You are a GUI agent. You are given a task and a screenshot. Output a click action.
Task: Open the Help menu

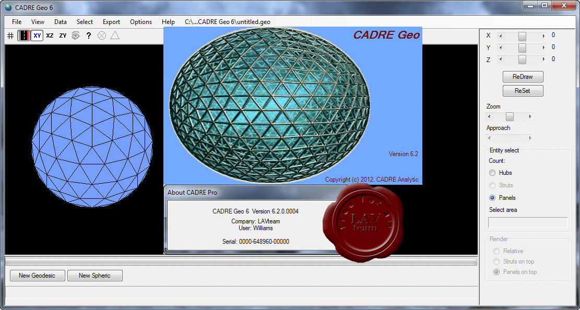(x=168, y=22)
